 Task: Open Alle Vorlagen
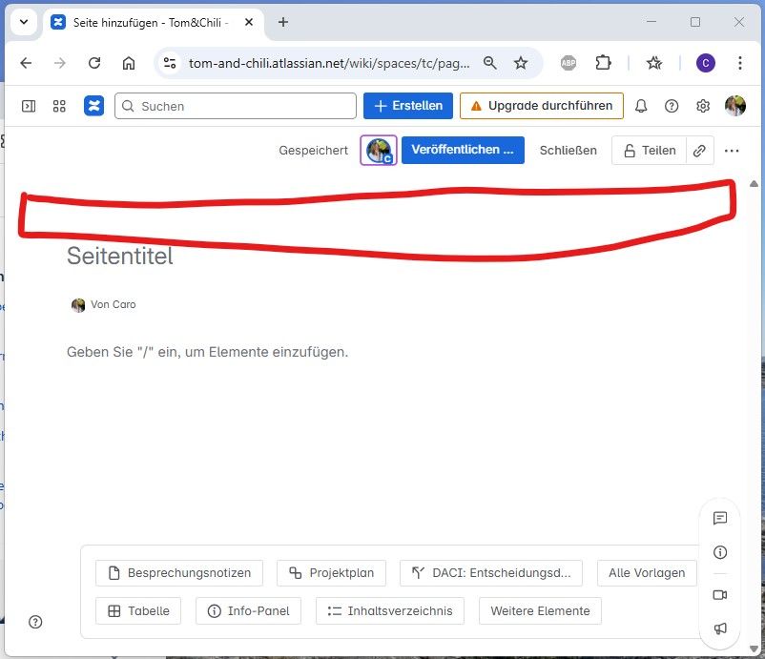647,572
